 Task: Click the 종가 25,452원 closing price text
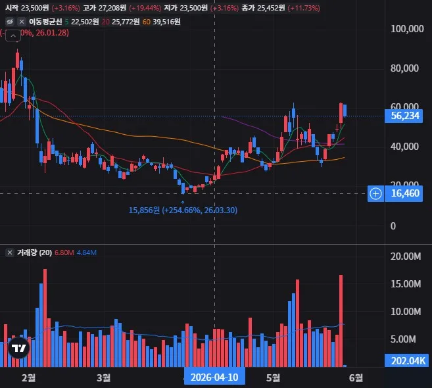(263, 8)
